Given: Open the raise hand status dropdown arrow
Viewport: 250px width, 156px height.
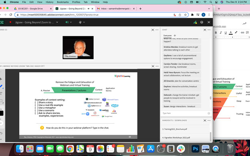Looking at the screenshot, I should (84, 22).
